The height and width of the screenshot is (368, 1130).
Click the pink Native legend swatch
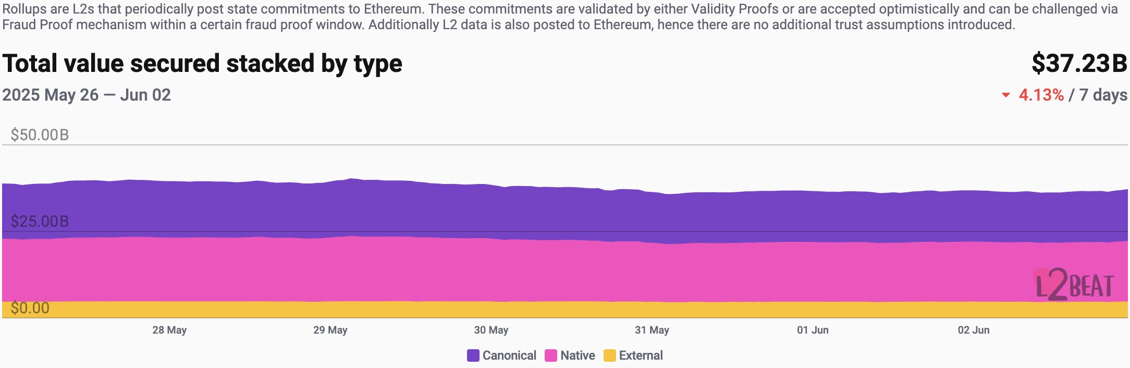coord(551,355)
